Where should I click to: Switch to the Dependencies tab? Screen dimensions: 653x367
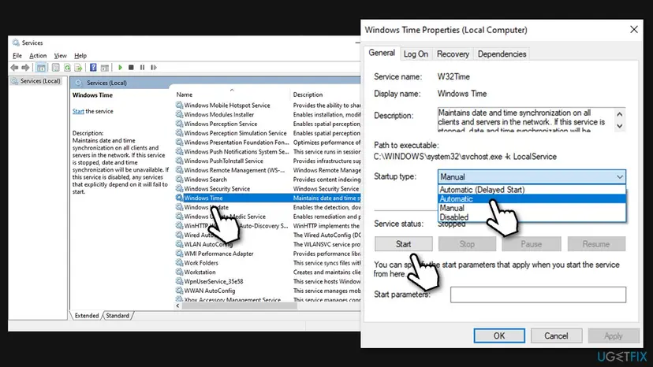[502, 54]
